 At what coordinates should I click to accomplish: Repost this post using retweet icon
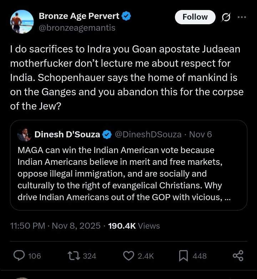pyautogui.click(x=74, y=255)
